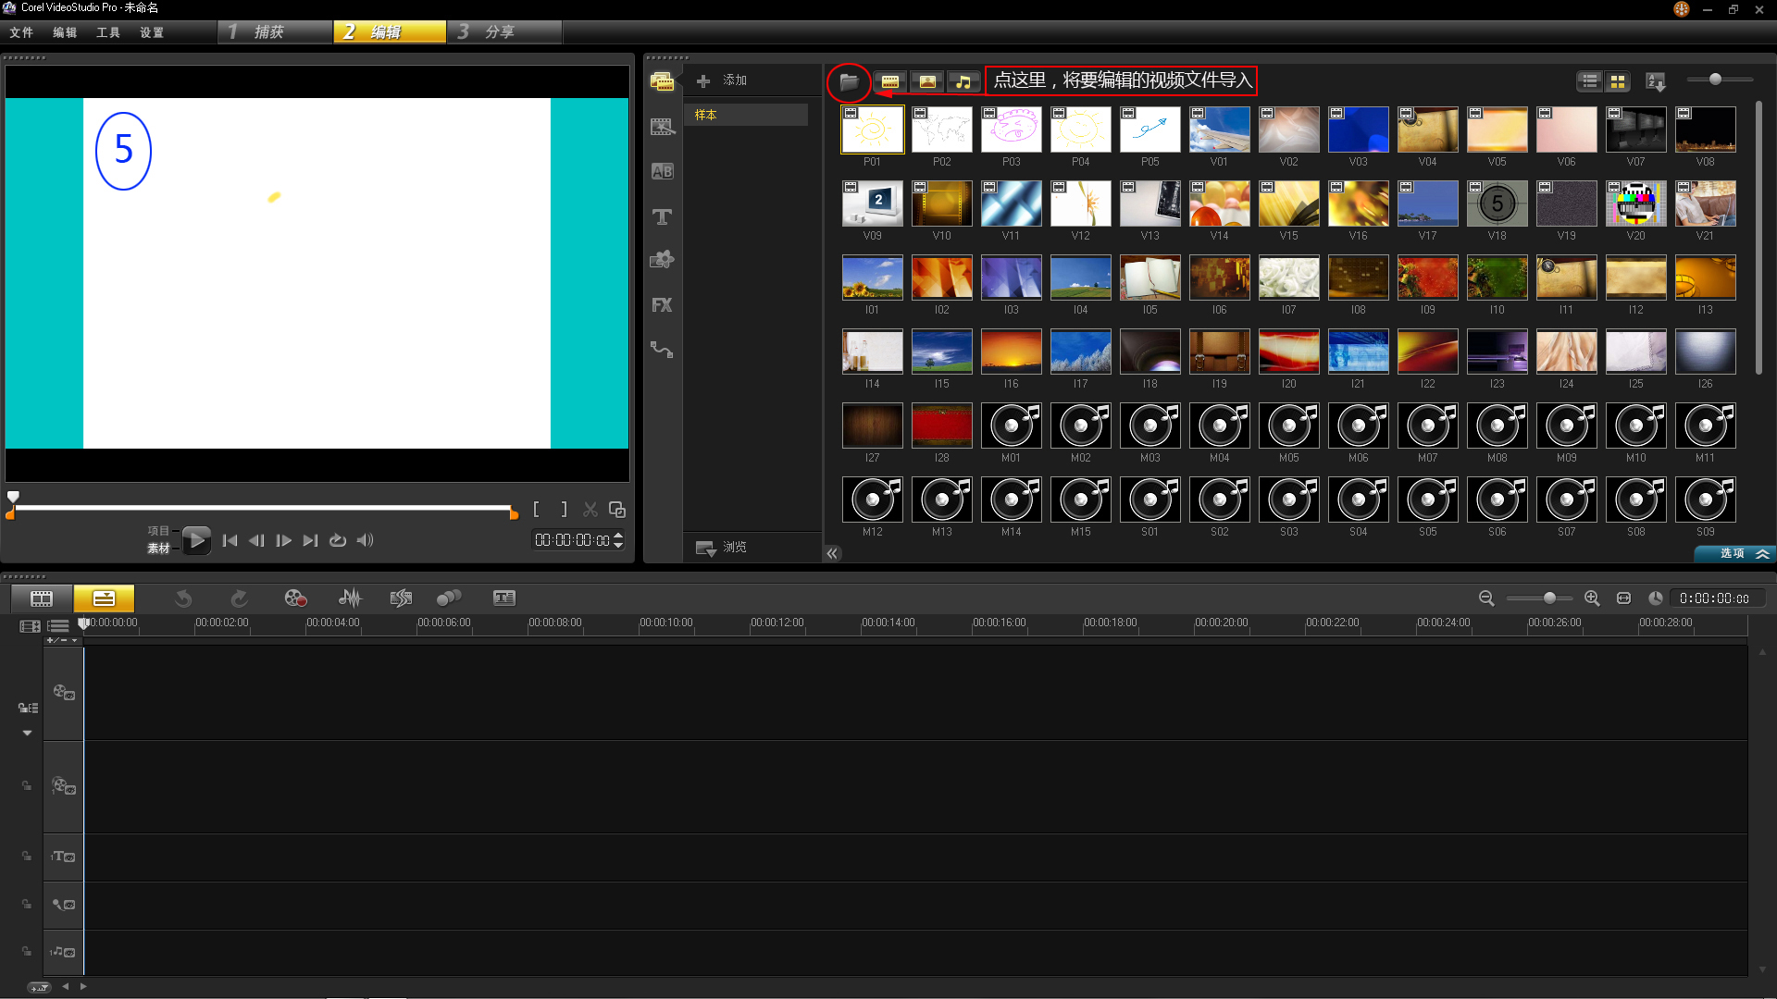Viewport: 1777px width, 999px height.
Task: Collapse library navigation panel chevron
Action: [832, 553]
